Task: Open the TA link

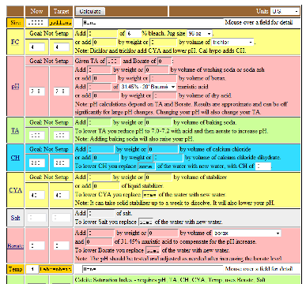Action: click(15, 130)
